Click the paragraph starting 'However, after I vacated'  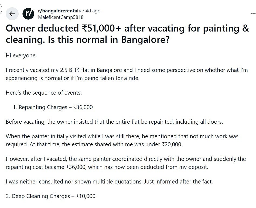[126, 163]
